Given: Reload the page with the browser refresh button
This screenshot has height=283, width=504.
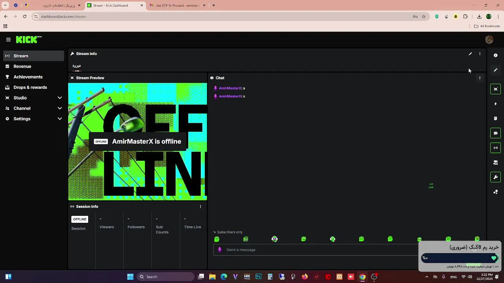Looking at the screenshot, I should click(25, 17).
